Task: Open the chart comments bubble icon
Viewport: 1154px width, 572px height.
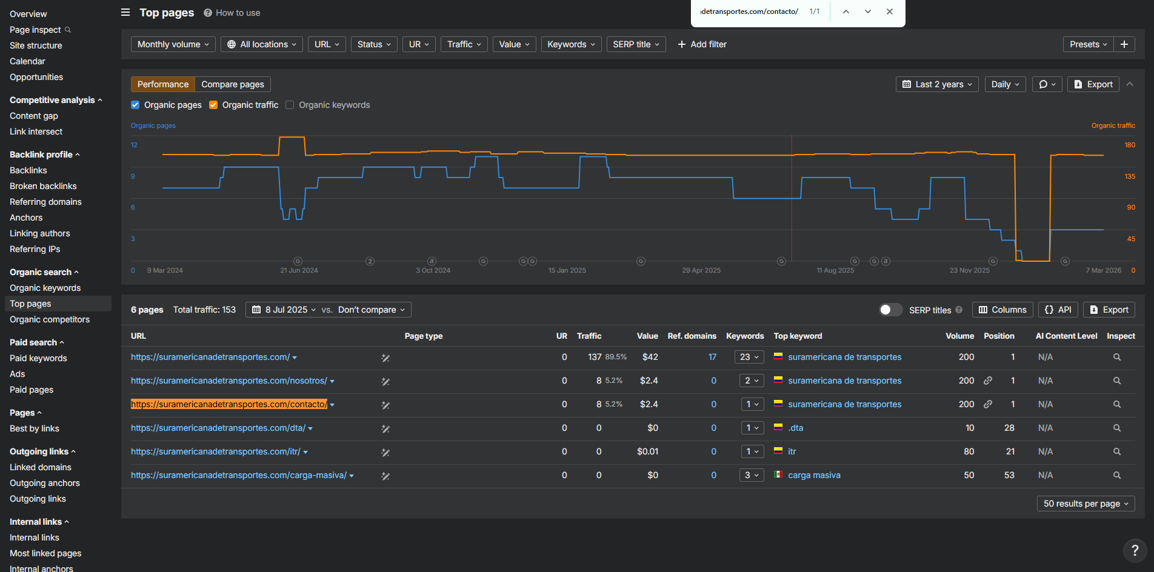Action: (x=1047, y=84)
